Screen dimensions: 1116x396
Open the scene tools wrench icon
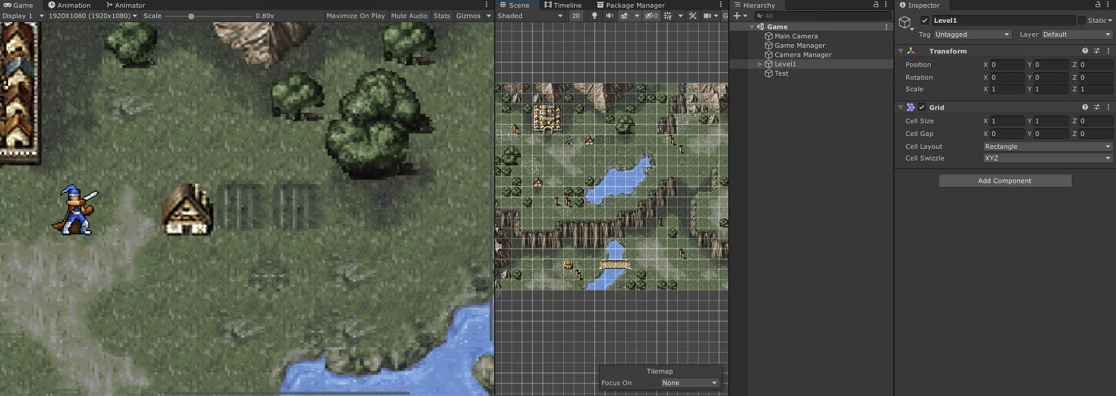[692, 16]
